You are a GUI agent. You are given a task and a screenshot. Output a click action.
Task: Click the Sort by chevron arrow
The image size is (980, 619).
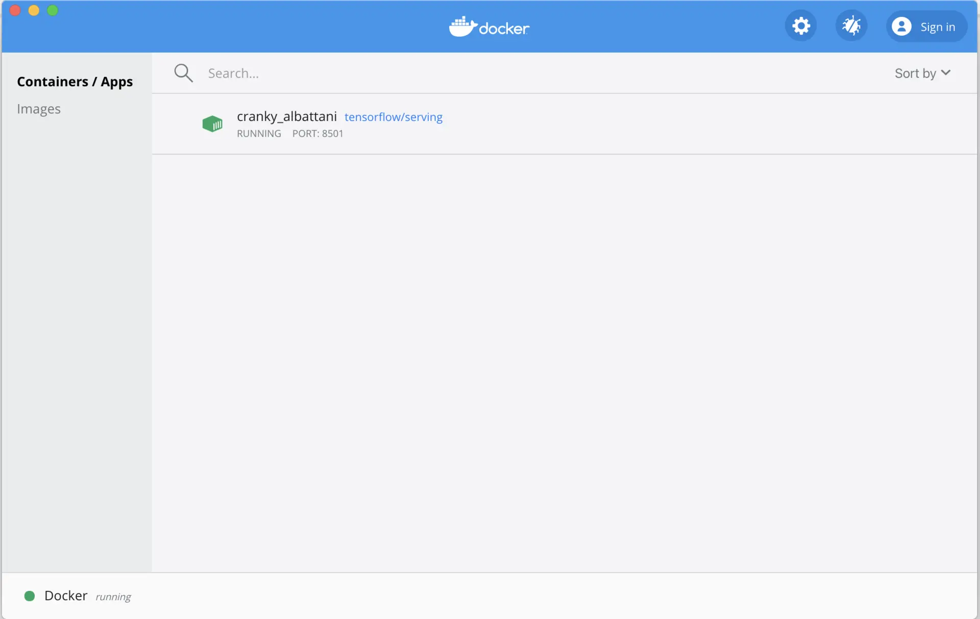pyautogui.click(x=946, y=72)
